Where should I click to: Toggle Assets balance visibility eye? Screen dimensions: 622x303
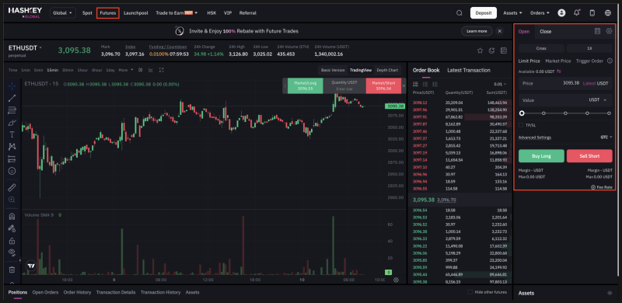click(x=610, y=293)
